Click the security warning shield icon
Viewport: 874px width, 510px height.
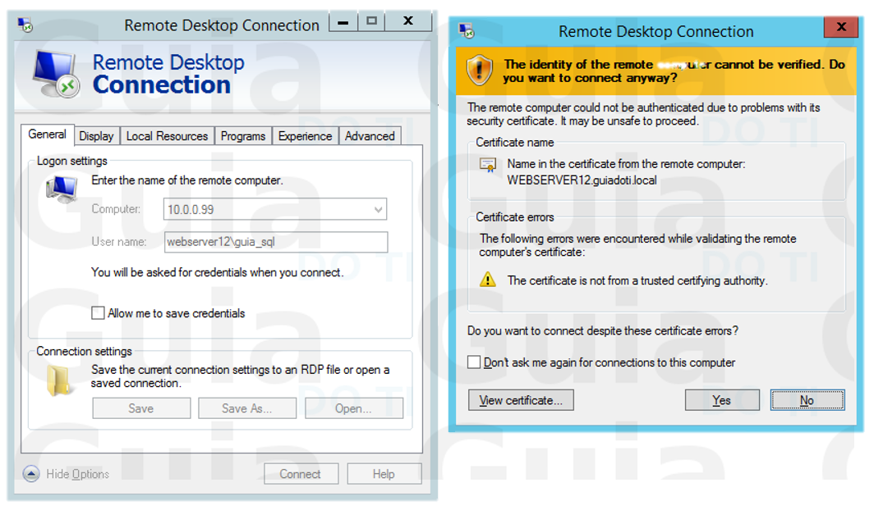[479, 71]
